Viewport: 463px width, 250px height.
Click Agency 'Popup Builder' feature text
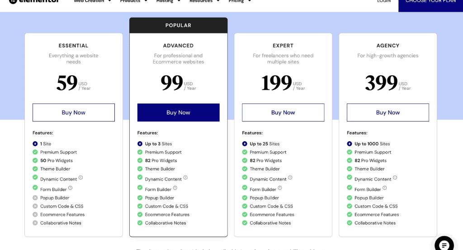(369, 198)
